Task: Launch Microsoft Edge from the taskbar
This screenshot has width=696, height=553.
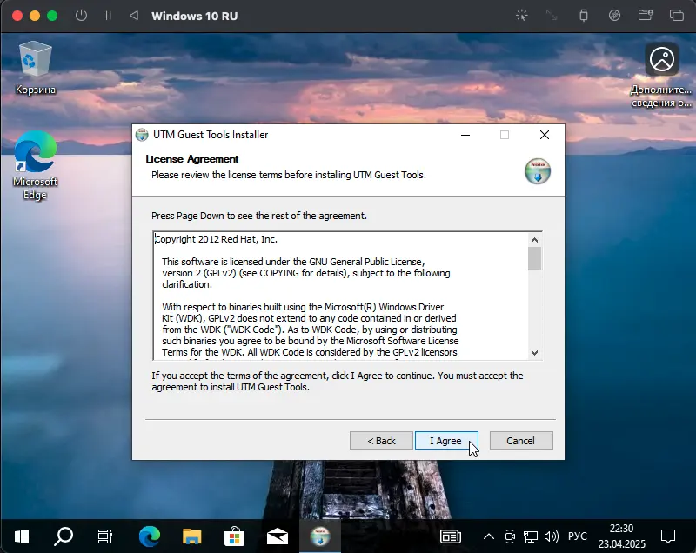Action: coord(149,536)
